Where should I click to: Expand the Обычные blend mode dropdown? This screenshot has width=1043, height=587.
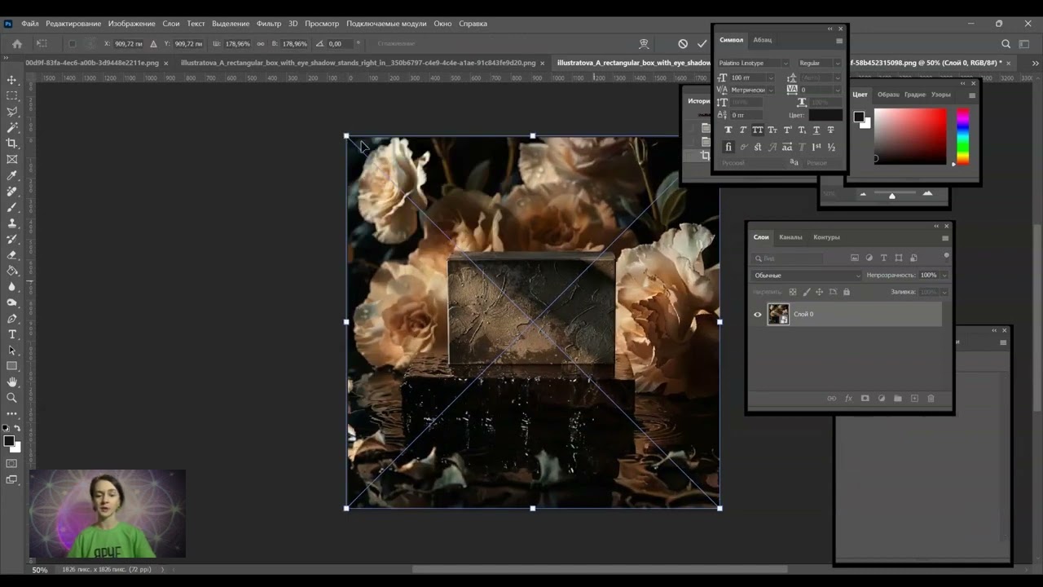856,276
